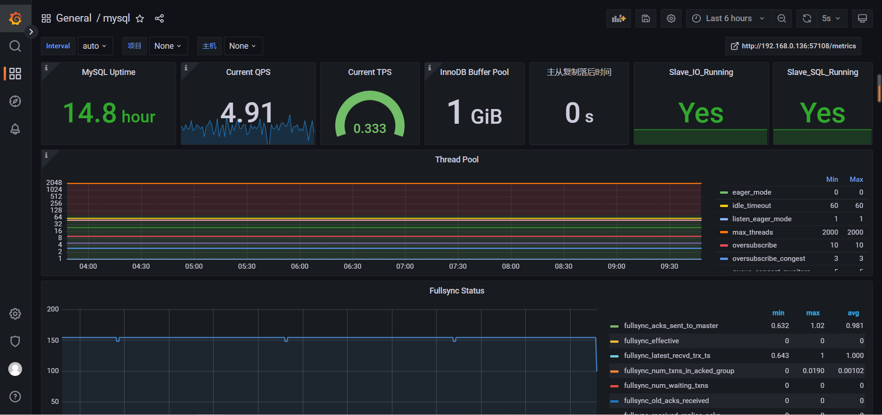The width and height of the screenshot is (882, 415).
Task: Toggle listen_eager_mode series in legend
Action: click(762, 219)
